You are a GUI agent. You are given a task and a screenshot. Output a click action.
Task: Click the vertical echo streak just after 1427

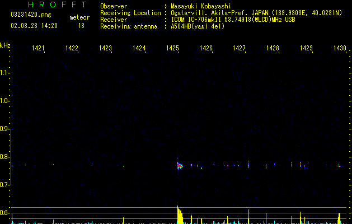click(248, 164)
